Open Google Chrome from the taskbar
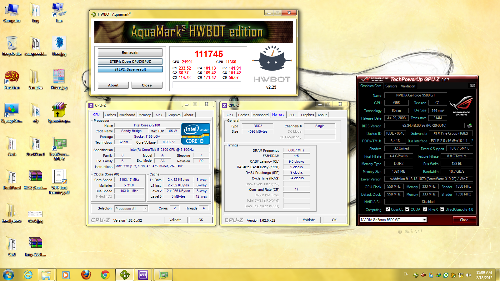The height and width of the screenshot is (281, 500). coord(105,275)
